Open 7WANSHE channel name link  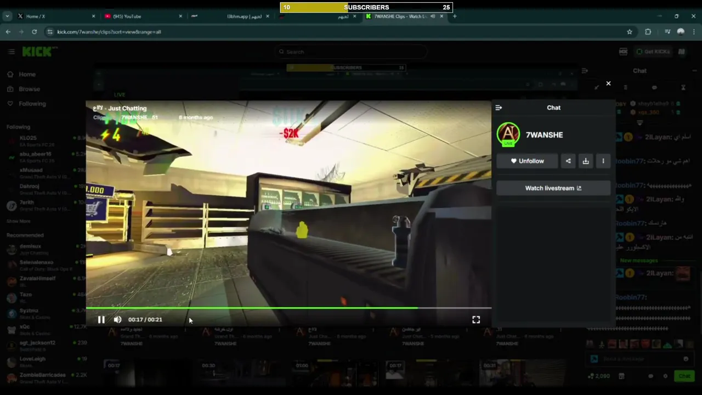(544, 135)
